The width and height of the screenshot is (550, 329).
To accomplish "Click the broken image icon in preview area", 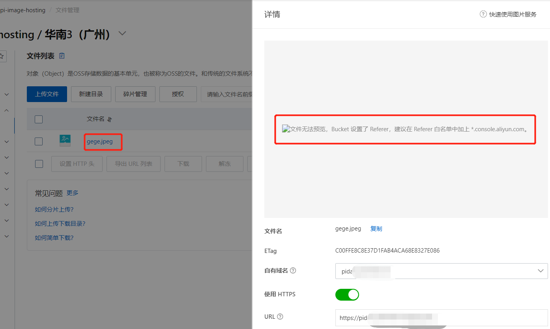I will coord(286,129).
